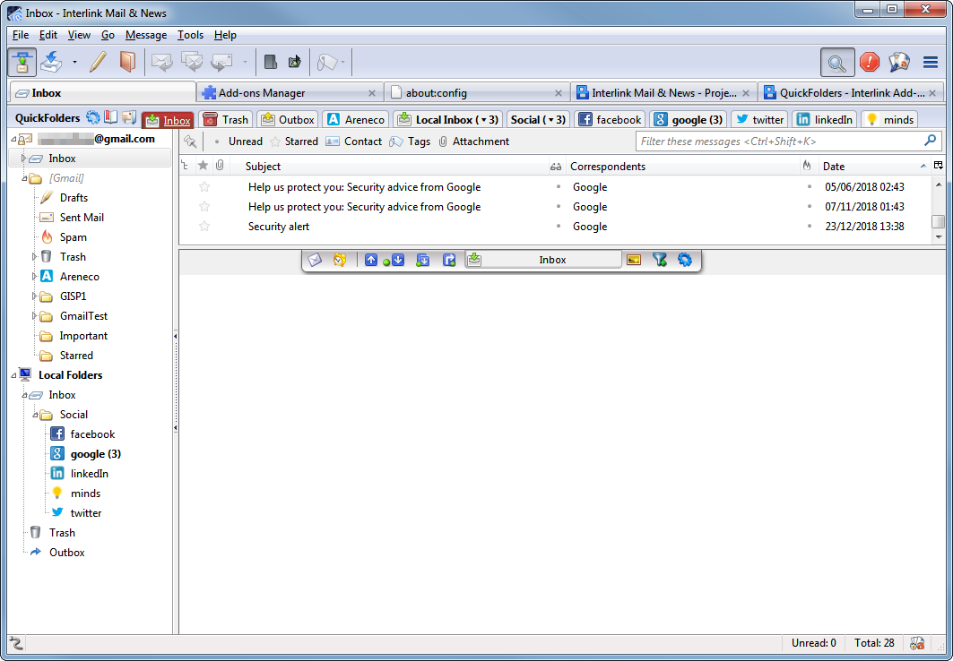This screenshot has height=661, width=953.
Task: Toggle the Unread quick filter
Action: 238,142
